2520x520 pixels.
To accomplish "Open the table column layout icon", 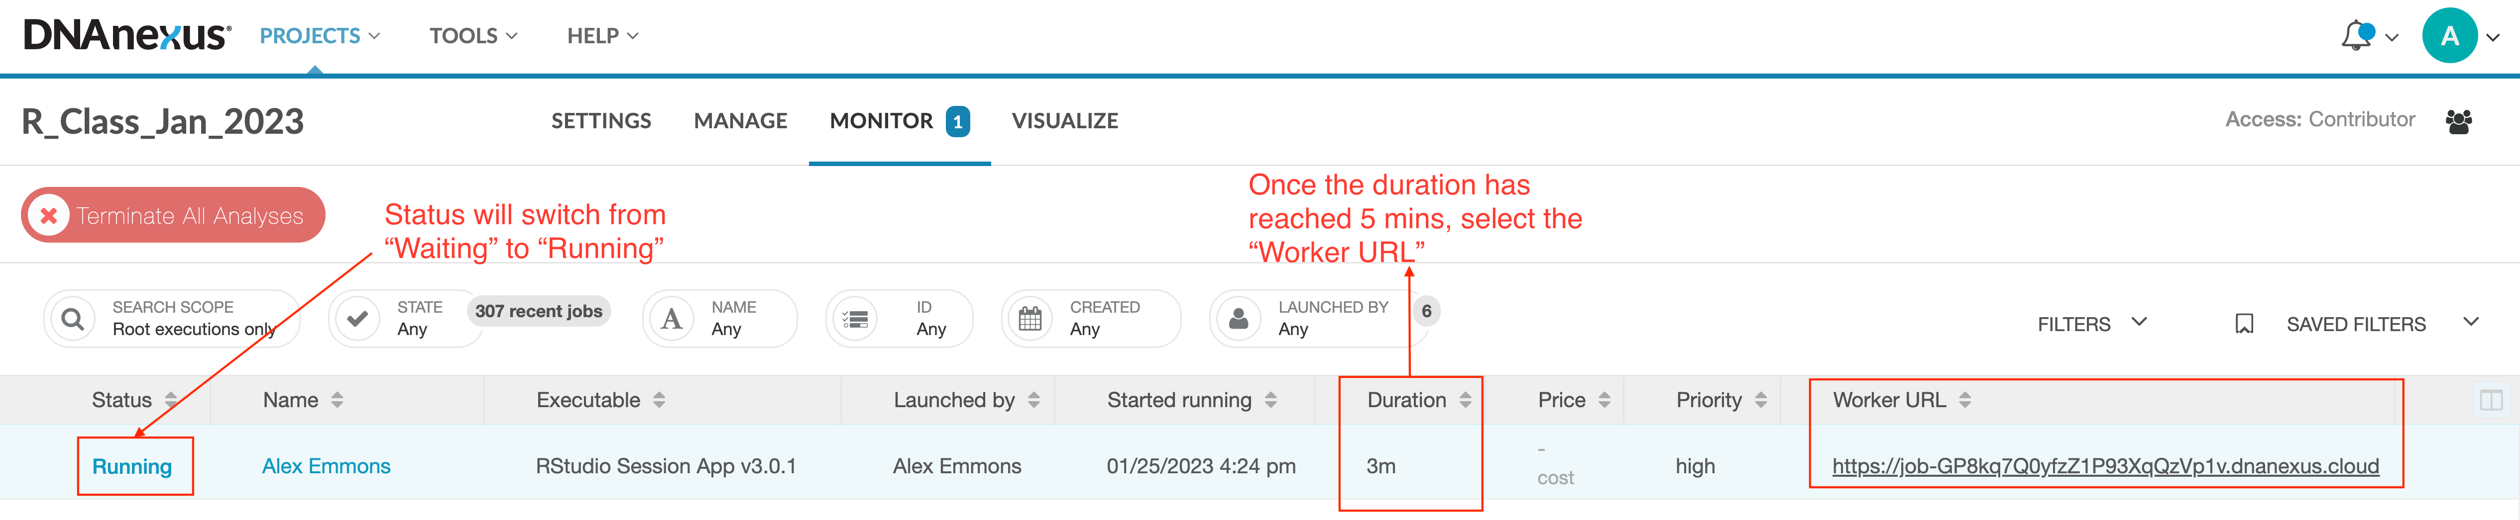I will point(2491,400).
